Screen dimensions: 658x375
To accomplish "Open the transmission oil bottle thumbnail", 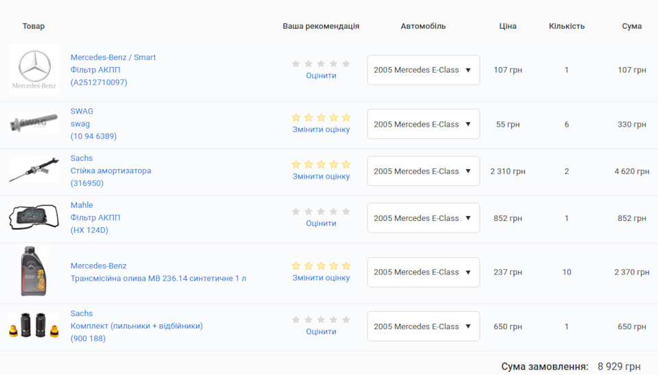I will tap(34, 271).
